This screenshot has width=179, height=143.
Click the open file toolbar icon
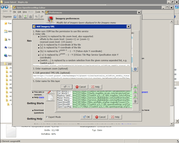point(15,17)
